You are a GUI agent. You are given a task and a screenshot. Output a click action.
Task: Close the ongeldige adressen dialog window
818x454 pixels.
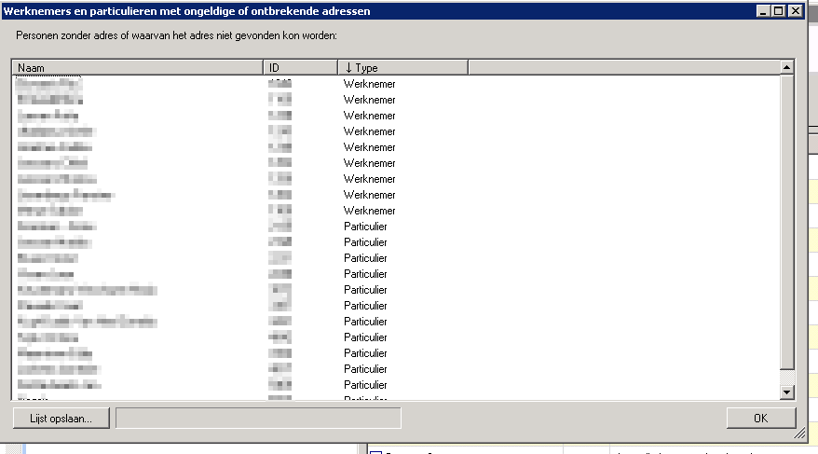pos(795,11)
